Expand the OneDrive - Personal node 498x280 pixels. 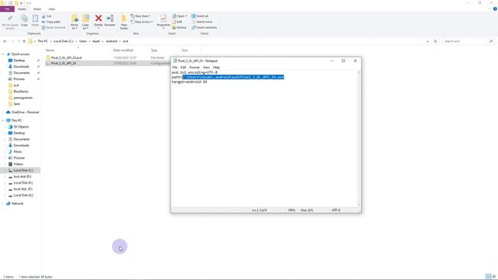[x=3, y=112]
